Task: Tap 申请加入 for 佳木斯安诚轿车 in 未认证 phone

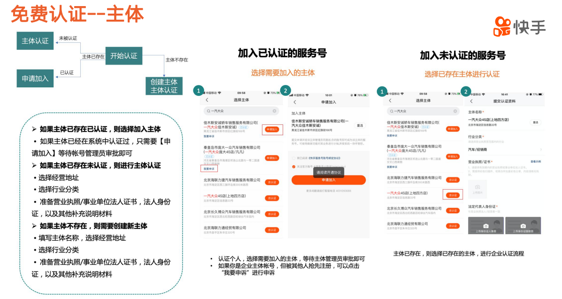Action: (453, 129)
